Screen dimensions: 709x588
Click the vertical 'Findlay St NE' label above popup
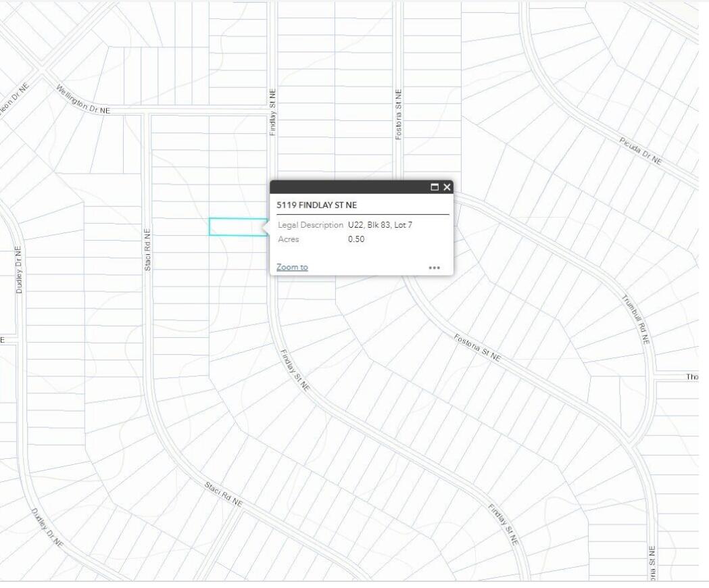tap(273, 113)
